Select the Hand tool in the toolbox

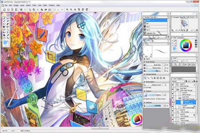4,38
